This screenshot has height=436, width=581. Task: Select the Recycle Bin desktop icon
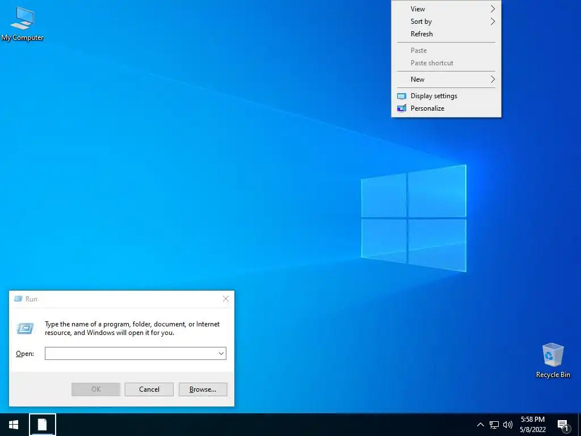(x=553, y=360)
